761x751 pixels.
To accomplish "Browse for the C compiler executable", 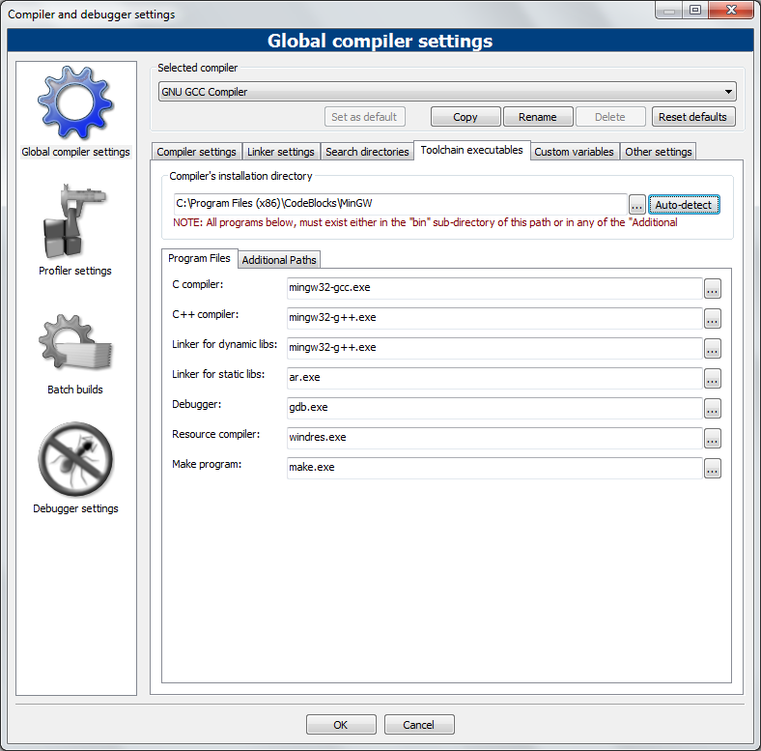I will tap(713, 288).
